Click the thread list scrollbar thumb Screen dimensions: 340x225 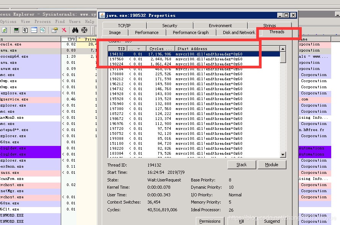283,57
